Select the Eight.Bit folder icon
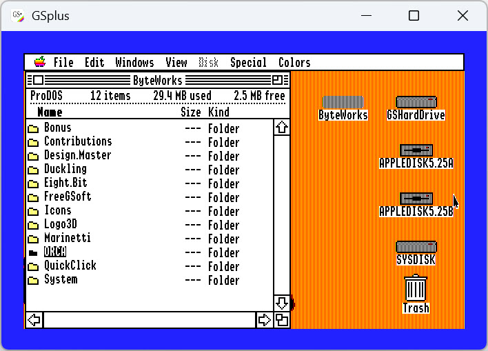 coord(33,183)
